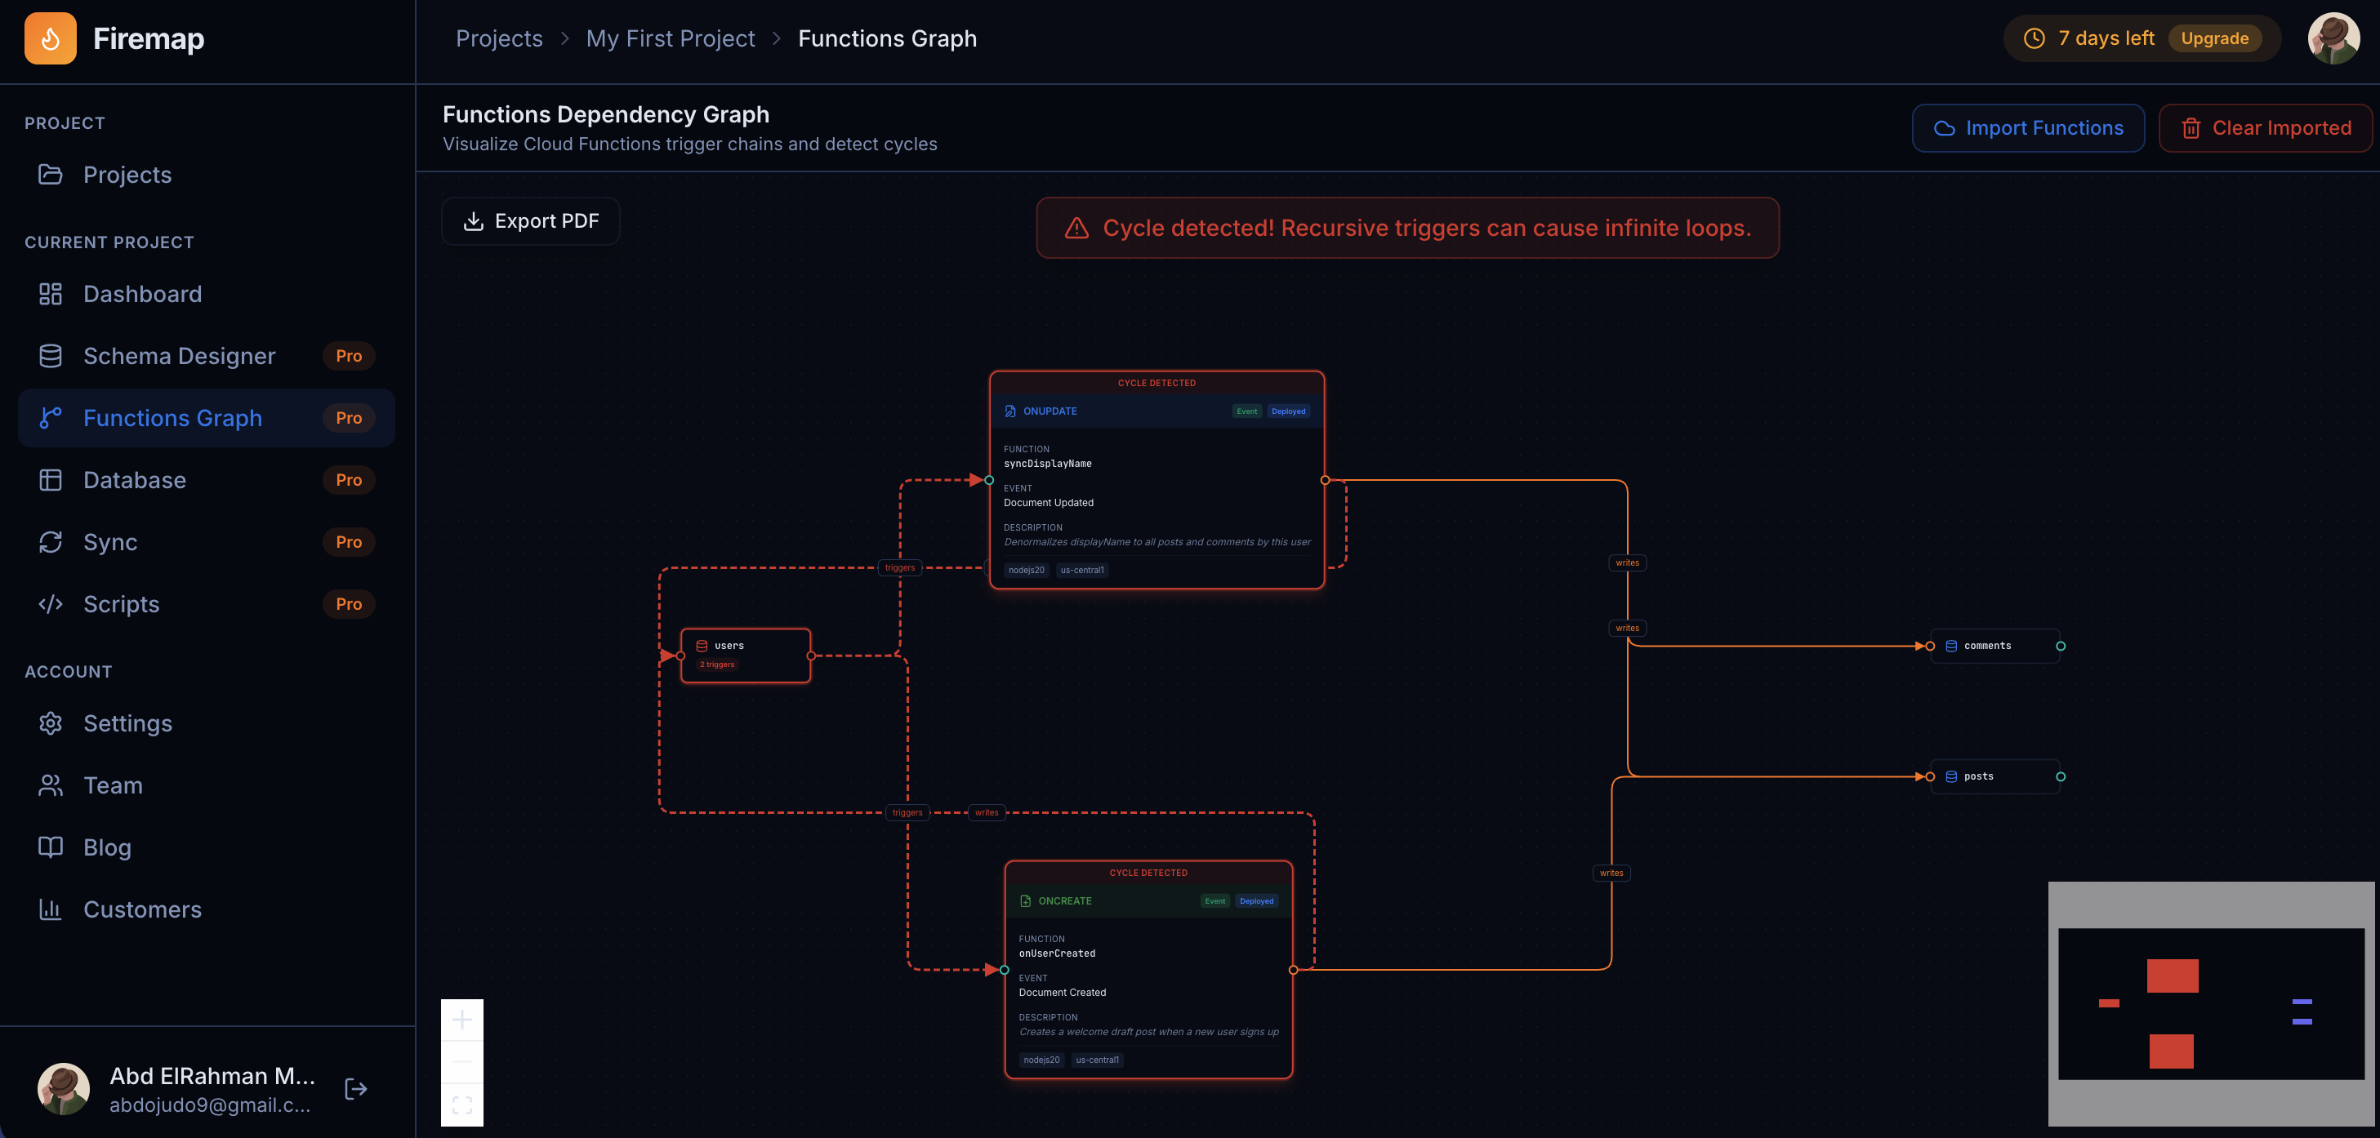Click the Firemap flame logo
This screenshot has width=2380, height=1138.
click(x=51, y=38)
